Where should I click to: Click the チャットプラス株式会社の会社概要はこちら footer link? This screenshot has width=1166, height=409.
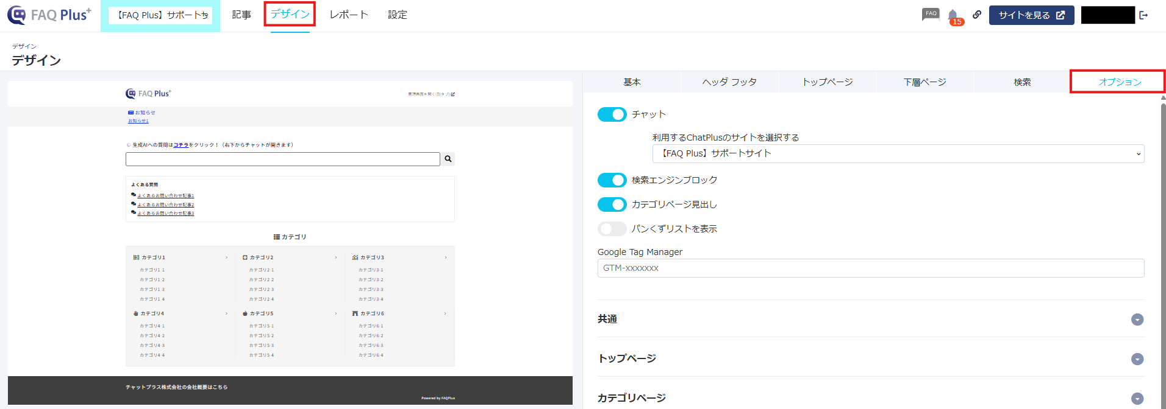176,387
